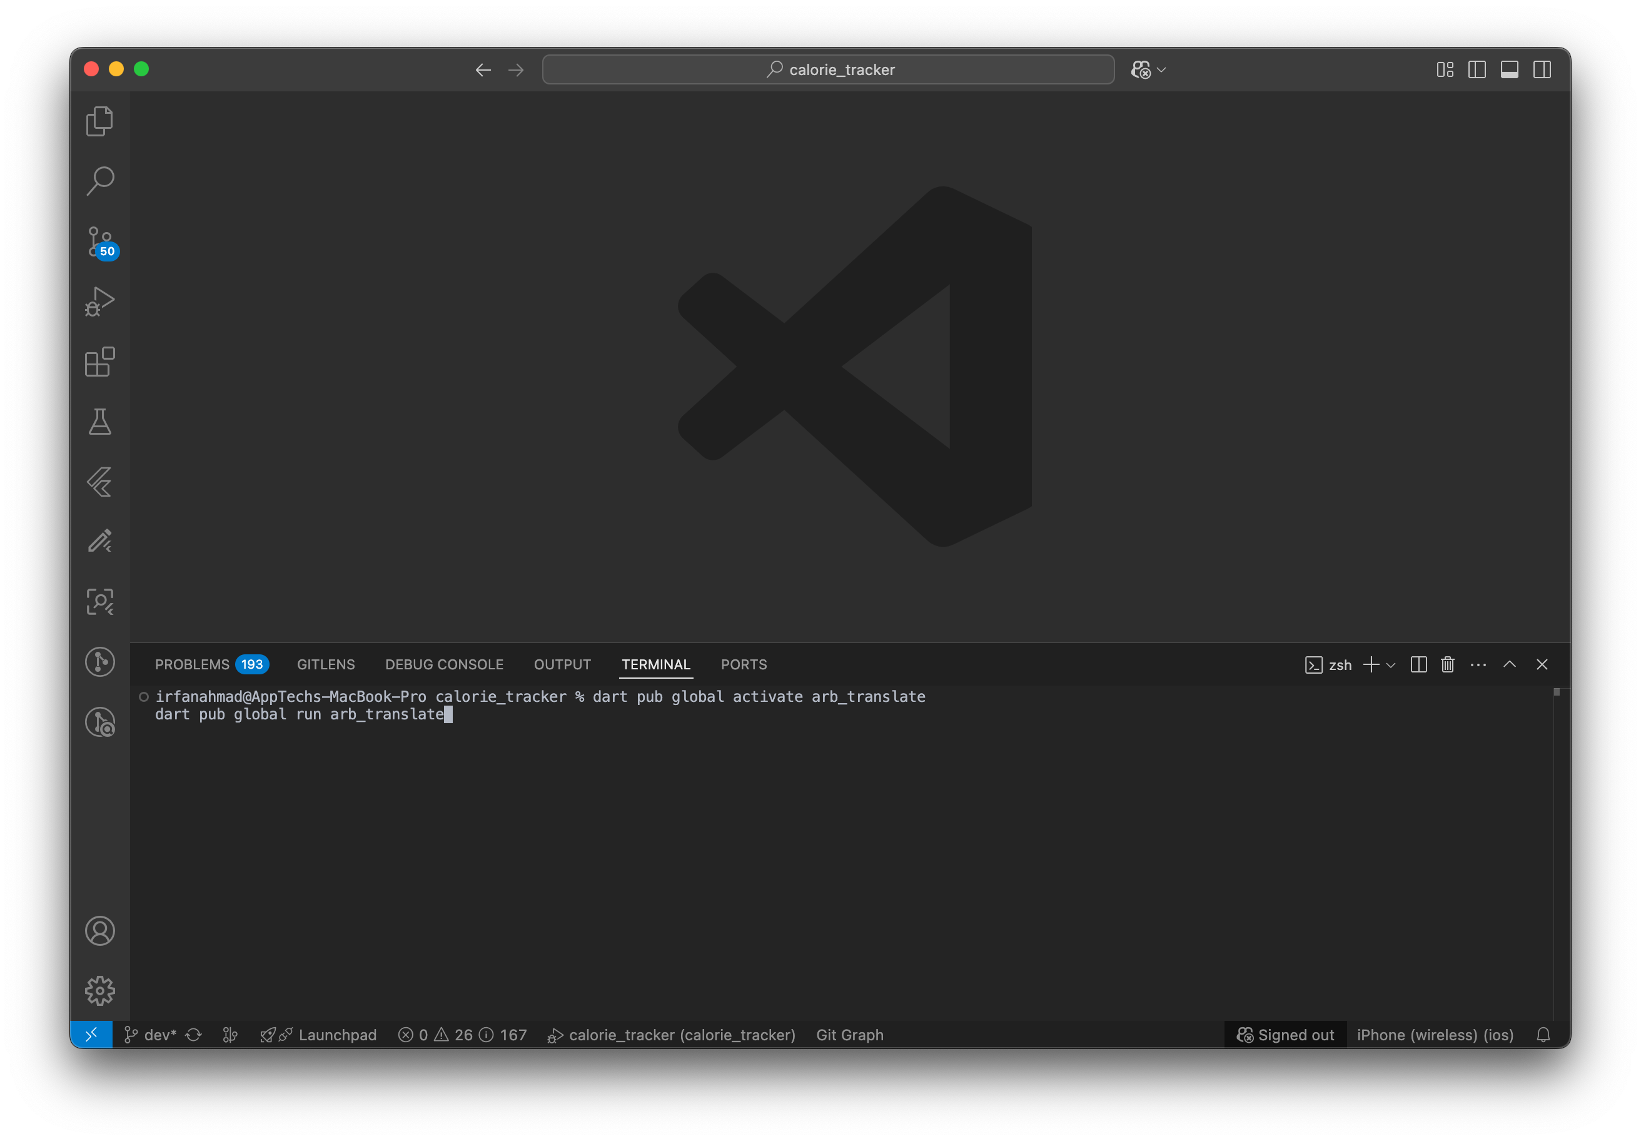
Task: Open the Accounts menu
Action: click(x=99, y=931)
